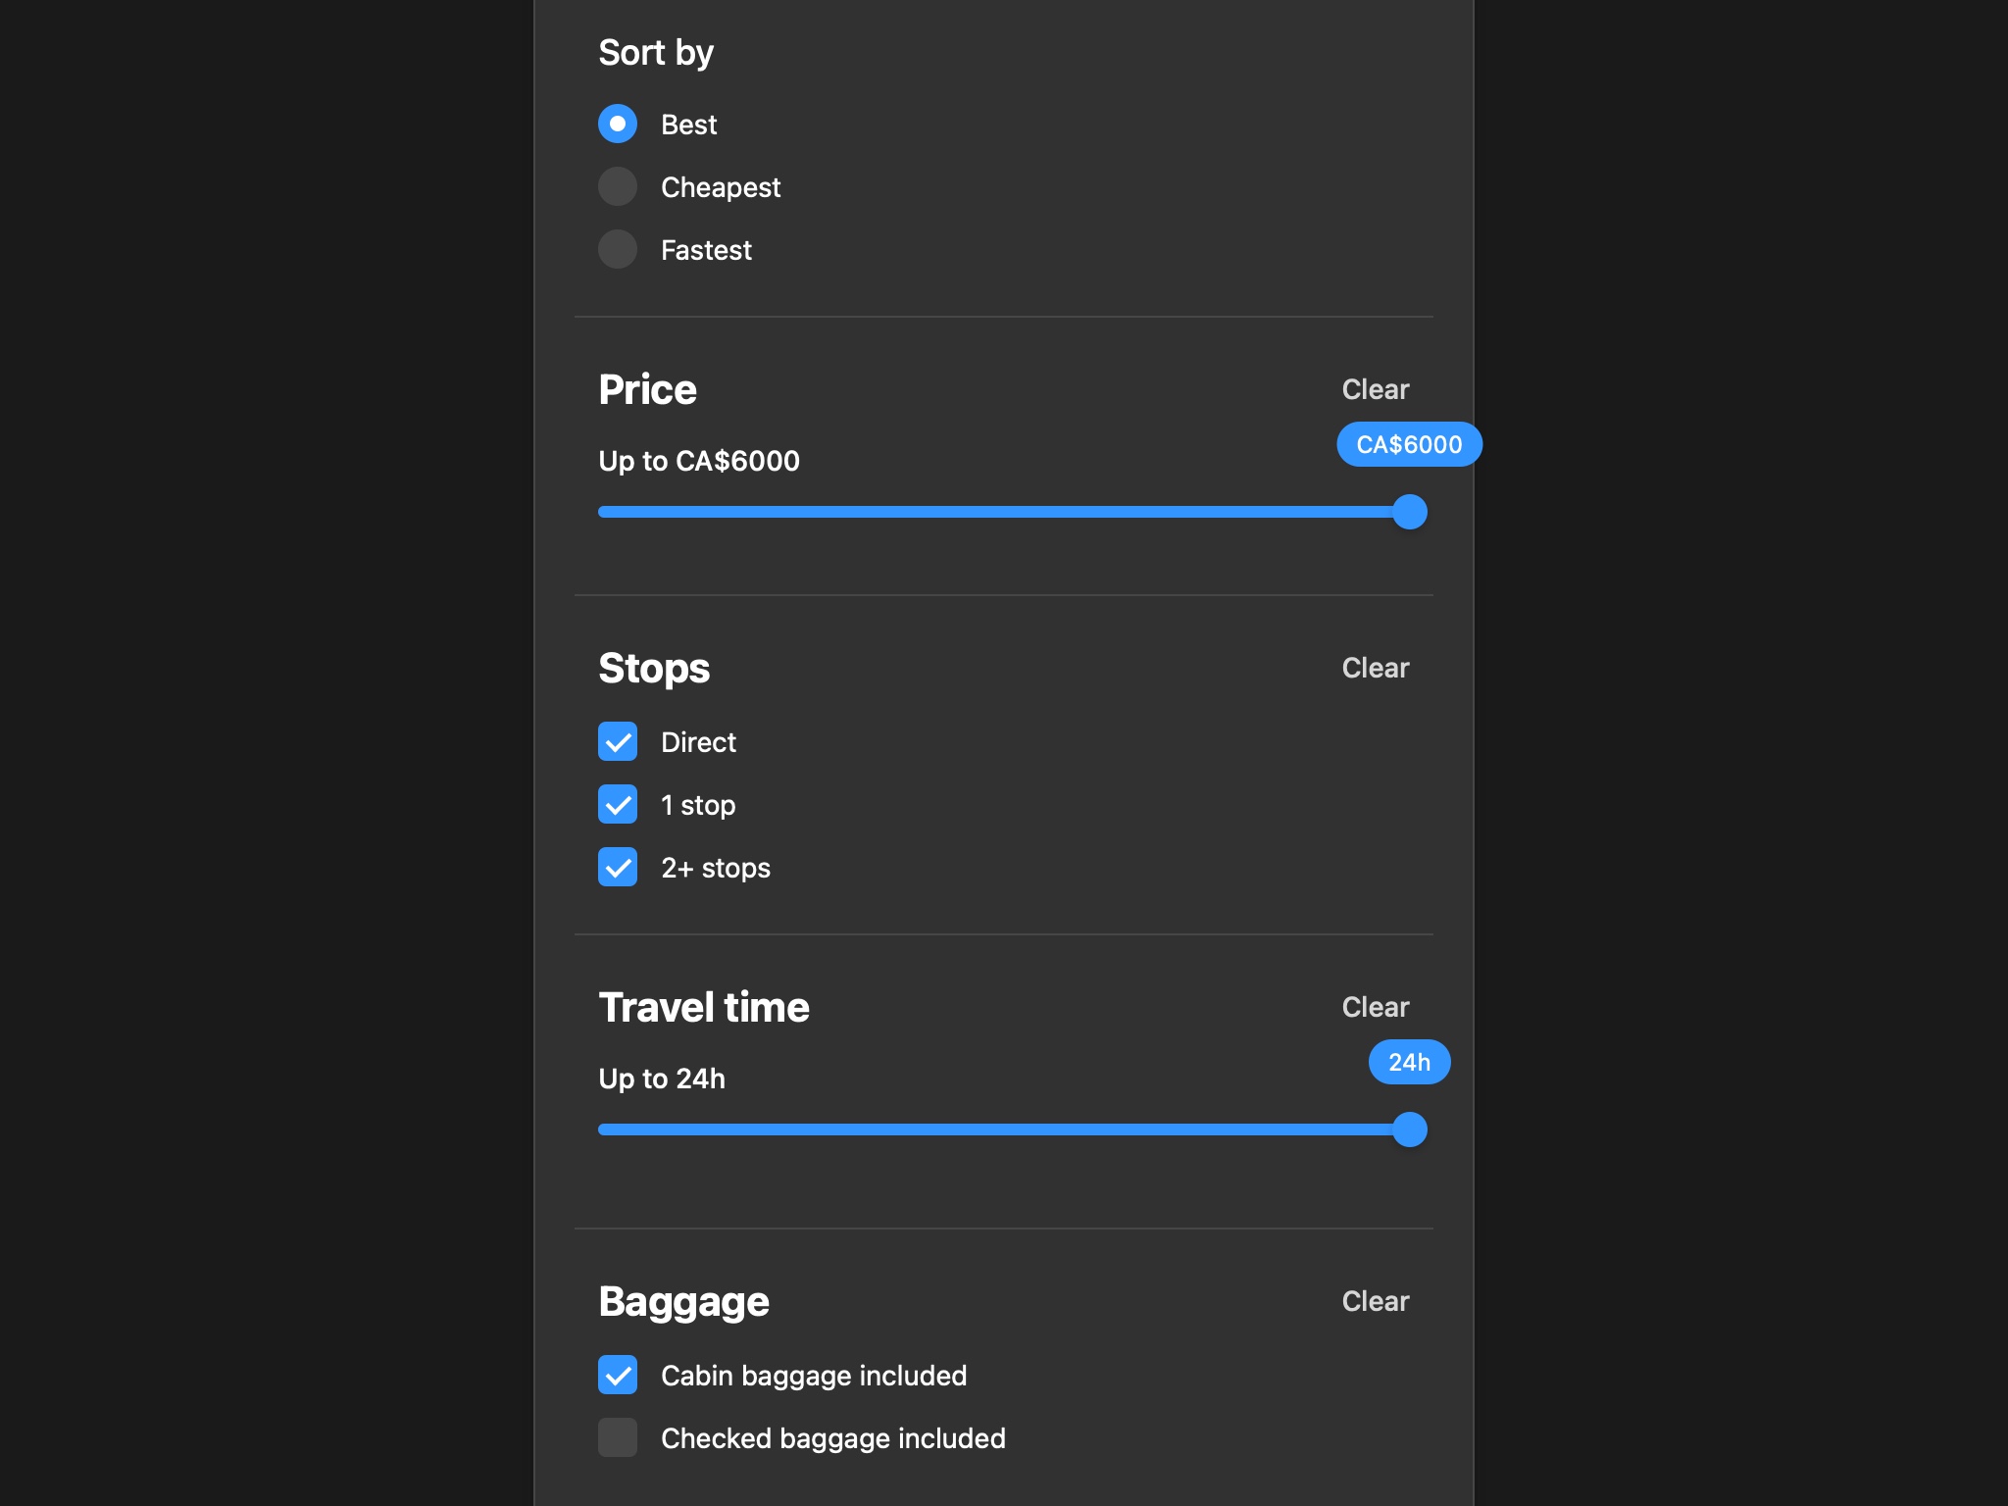The image size is (2008, 1506).
Task: Click the 24h travel time badge
Action: coord(1409,1062)
